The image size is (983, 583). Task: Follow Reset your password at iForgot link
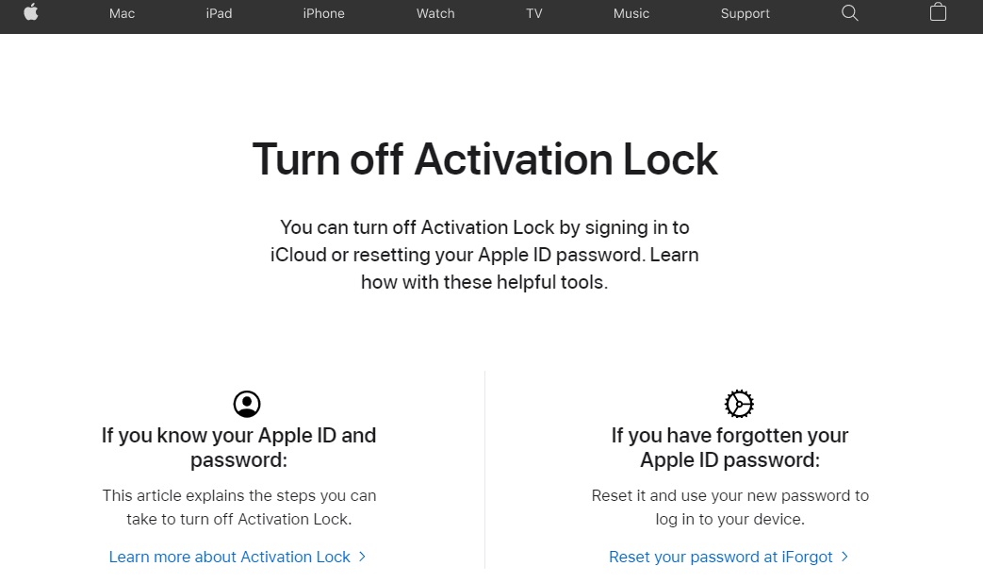pos(721,557)
